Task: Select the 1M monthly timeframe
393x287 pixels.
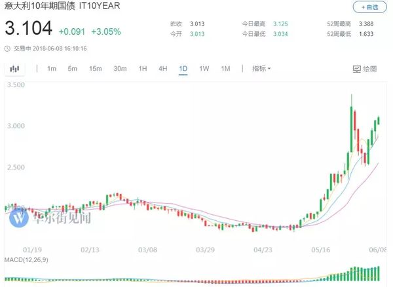Action: click(x=226, y=69)
